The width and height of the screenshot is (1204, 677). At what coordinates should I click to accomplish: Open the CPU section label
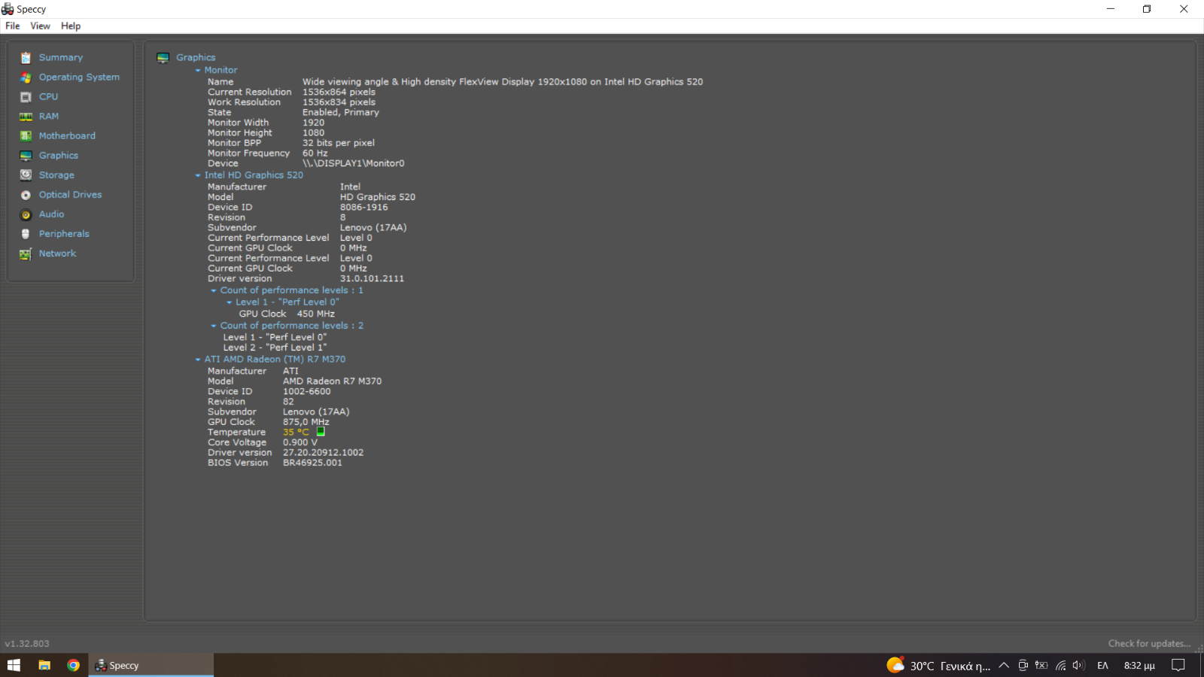click(x=48, y=97)
